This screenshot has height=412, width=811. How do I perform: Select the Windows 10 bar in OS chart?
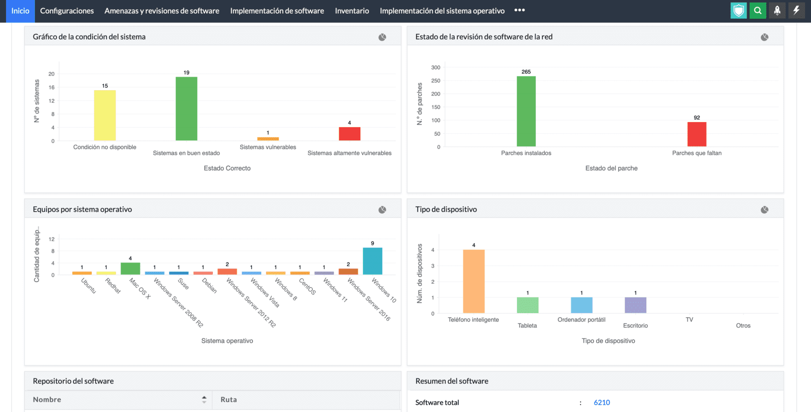pyautogui.click(x=373, y=261)
